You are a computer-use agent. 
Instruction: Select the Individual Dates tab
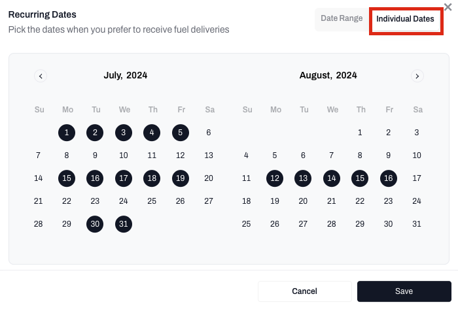click(405, 20)
